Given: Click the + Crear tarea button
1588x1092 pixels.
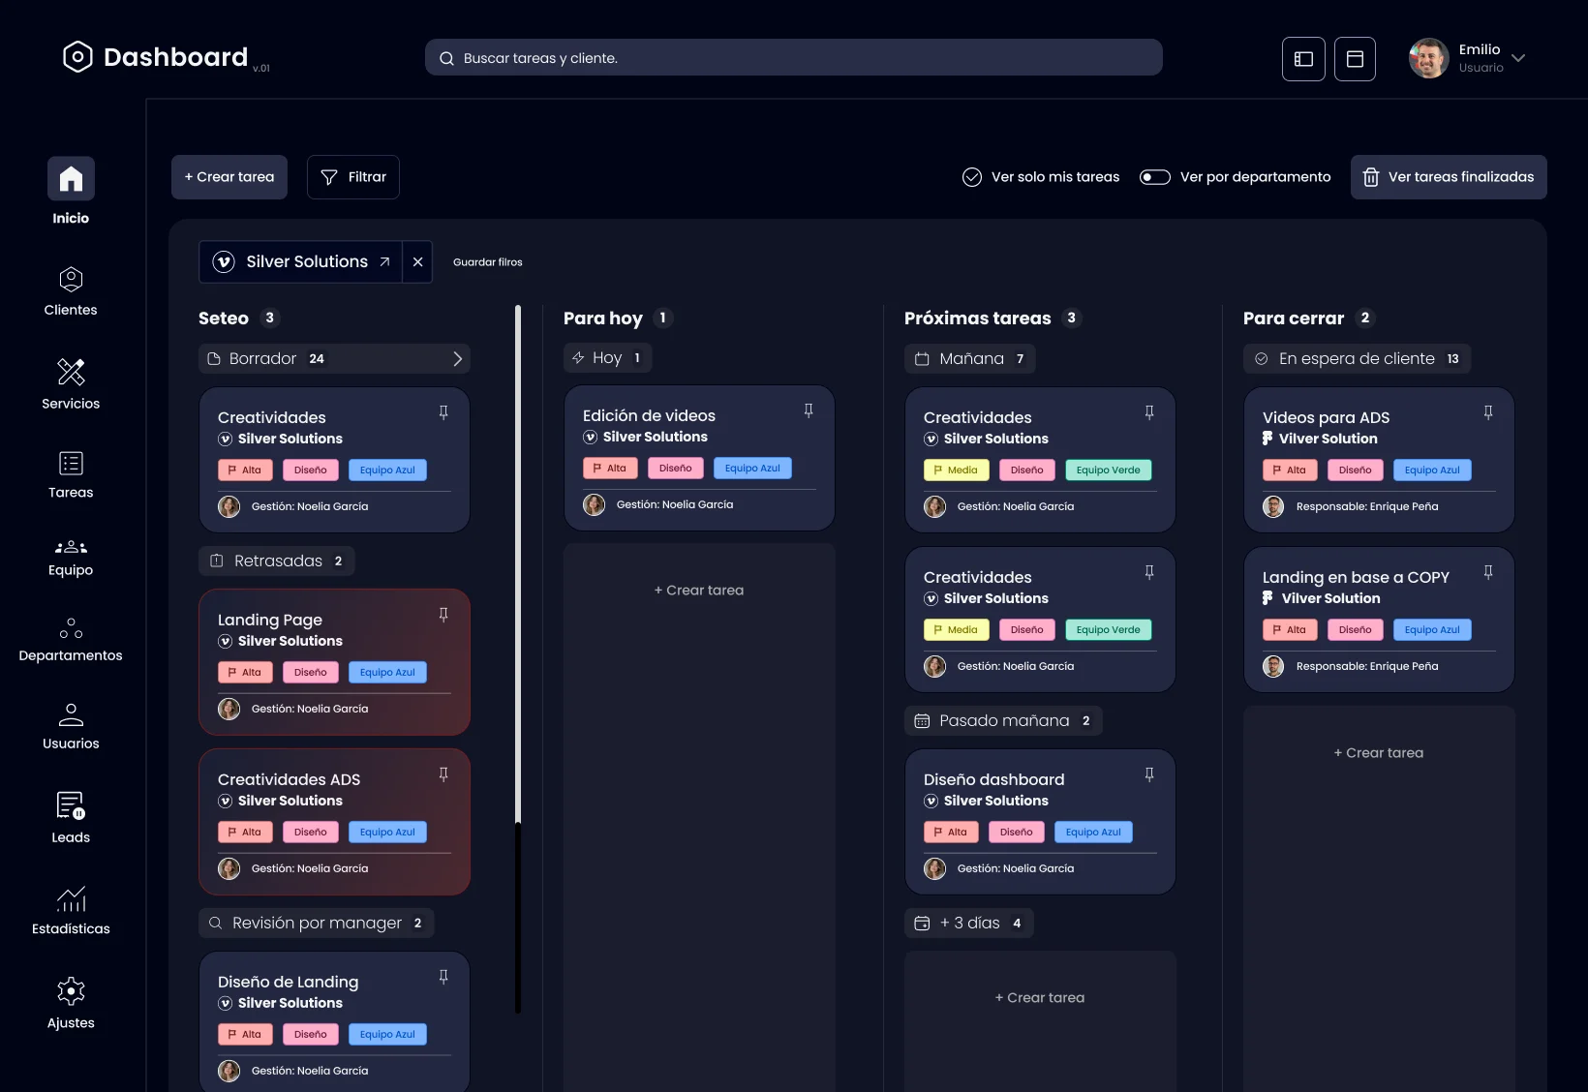Looking at the screenshot, I should pos(229,177).
